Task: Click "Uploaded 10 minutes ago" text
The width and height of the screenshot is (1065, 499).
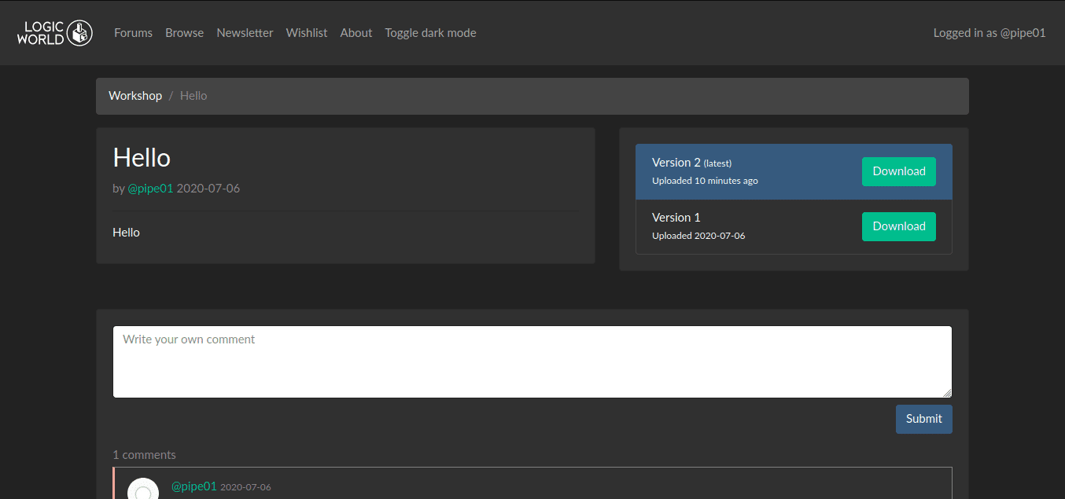Action: pyautogui.click(x=705, y=181)
